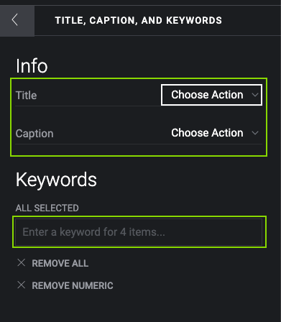
Task: Click the keyword entry field for 4 items
Action: [x=139, y=232]
